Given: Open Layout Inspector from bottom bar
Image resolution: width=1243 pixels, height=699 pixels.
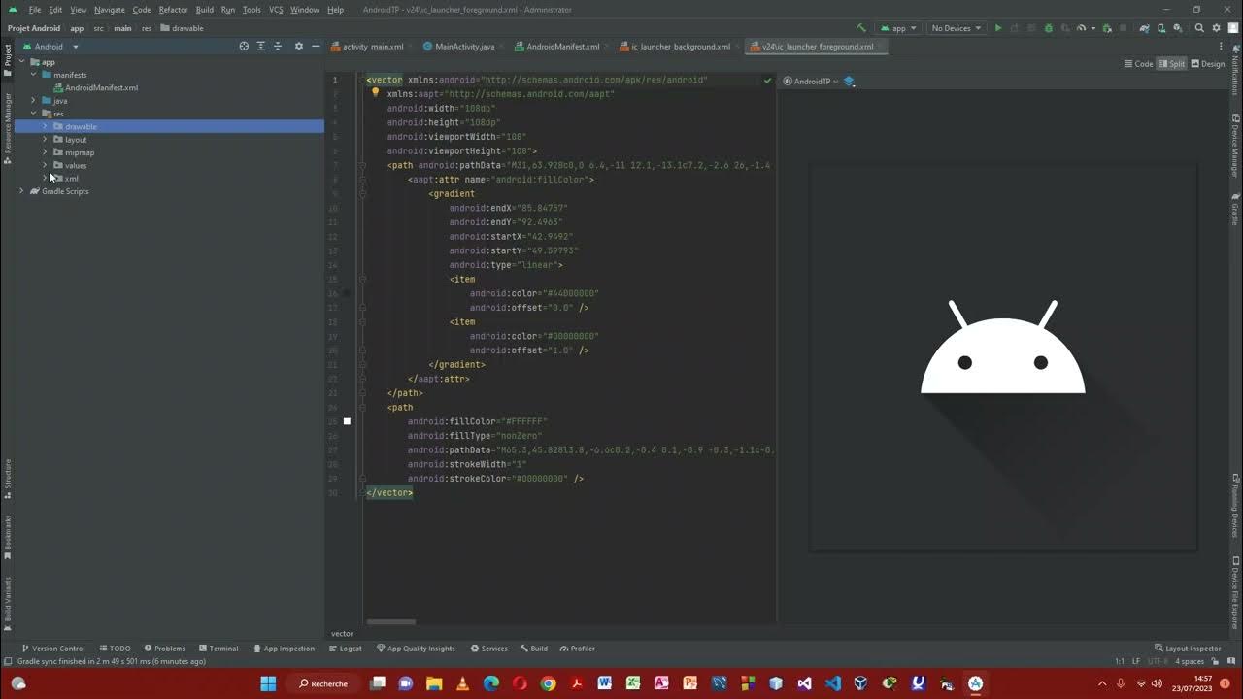Looking at the screenshot, I should click(1188, 649).
